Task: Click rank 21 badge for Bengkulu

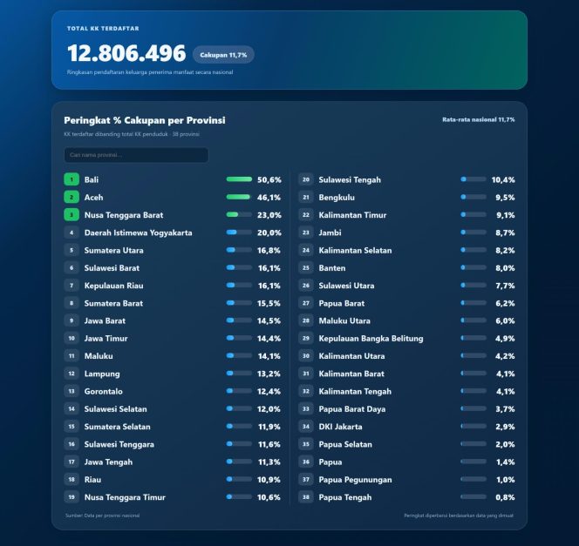Action: point(306,197)
